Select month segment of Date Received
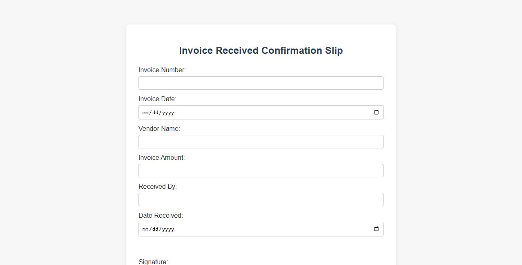 [145, 229]
